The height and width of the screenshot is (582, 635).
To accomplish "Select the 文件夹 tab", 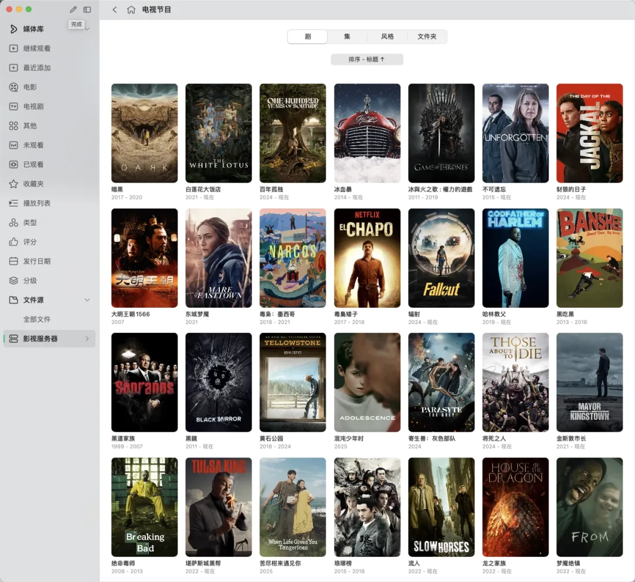I will 427,36.
